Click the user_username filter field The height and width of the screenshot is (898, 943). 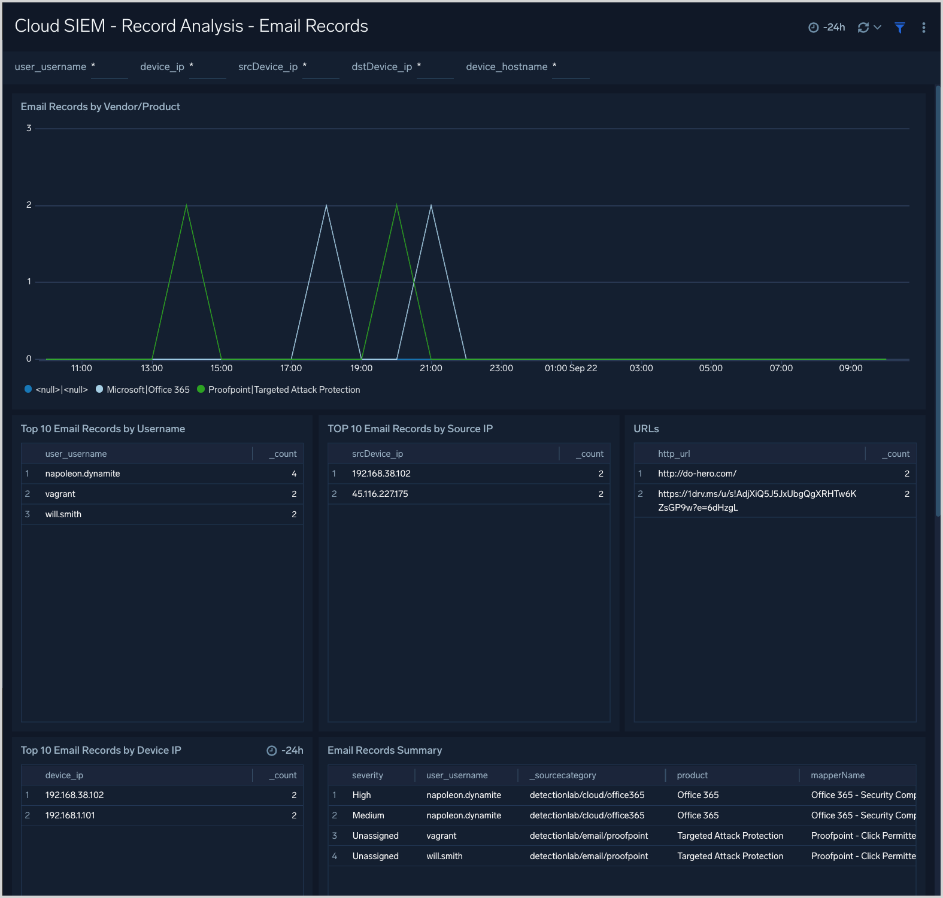[110, 68]
